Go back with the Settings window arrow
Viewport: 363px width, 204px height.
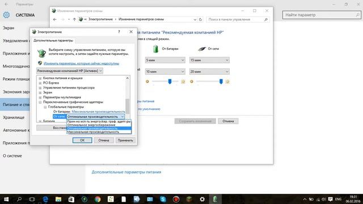6,4
